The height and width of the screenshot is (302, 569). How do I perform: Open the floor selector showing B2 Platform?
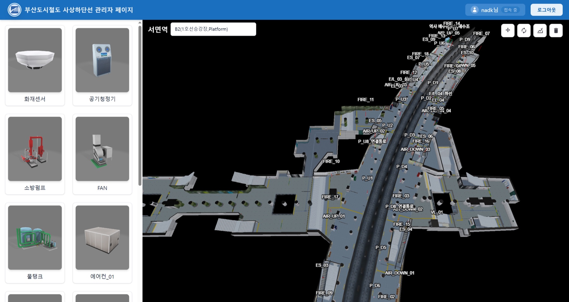213,29
